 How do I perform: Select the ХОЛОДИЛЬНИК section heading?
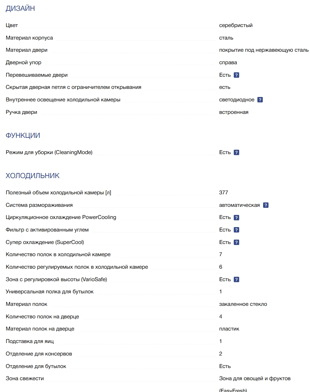coord(32,175)
